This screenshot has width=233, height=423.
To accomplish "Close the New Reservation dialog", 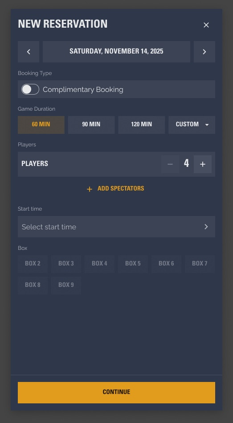I will click(x=206, y=25).
